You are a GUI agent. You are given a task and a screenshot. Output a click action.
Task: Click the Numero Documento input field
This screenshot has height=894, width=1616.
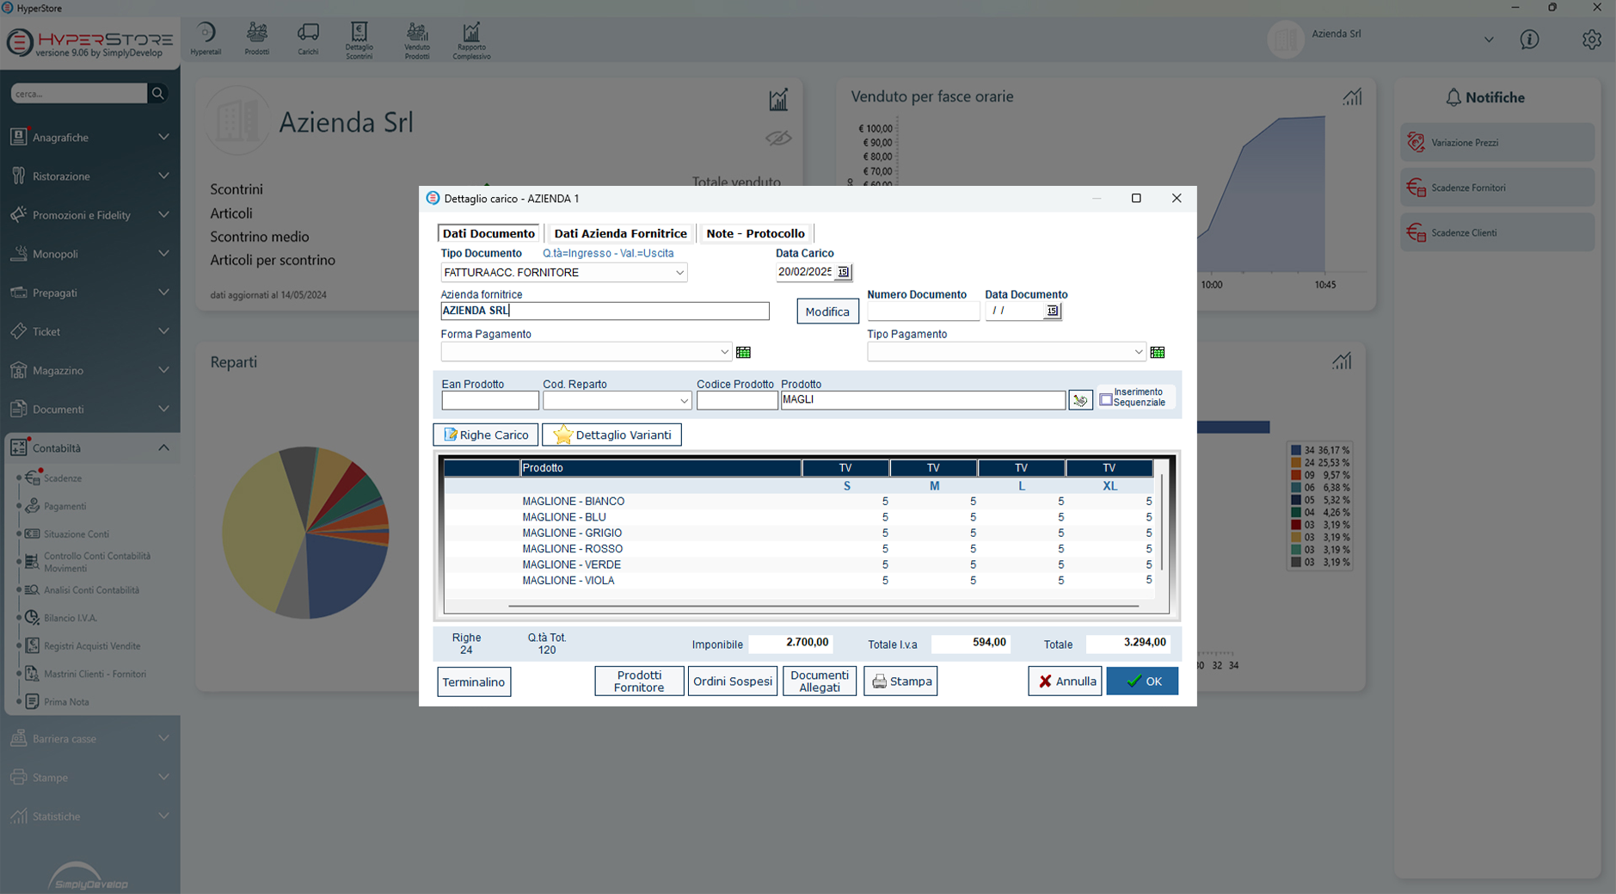[923, 311]
